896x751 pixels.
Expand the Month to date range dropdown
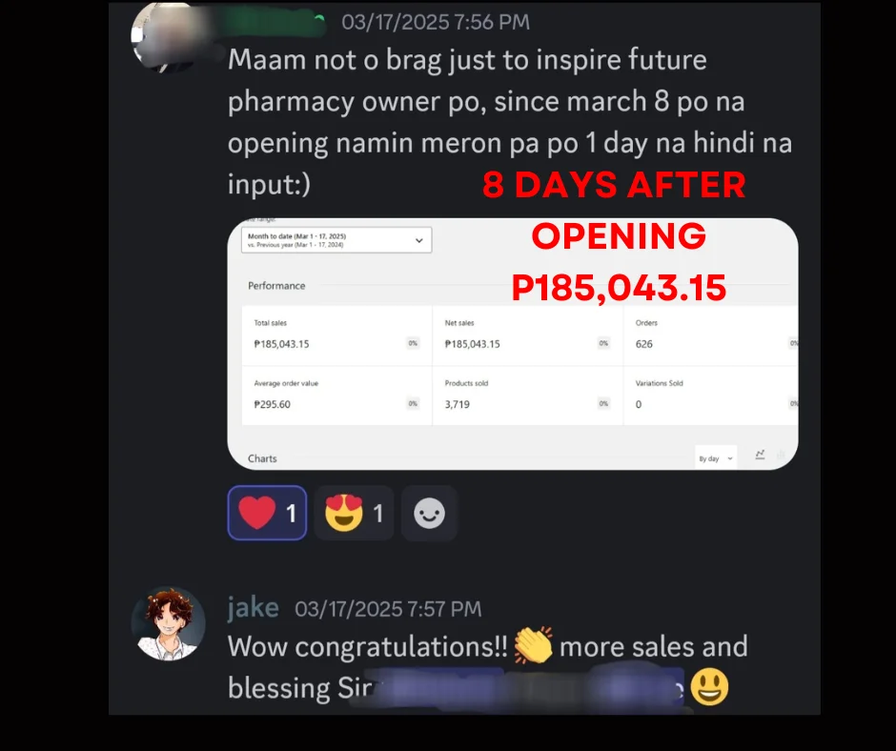point(336,240)
